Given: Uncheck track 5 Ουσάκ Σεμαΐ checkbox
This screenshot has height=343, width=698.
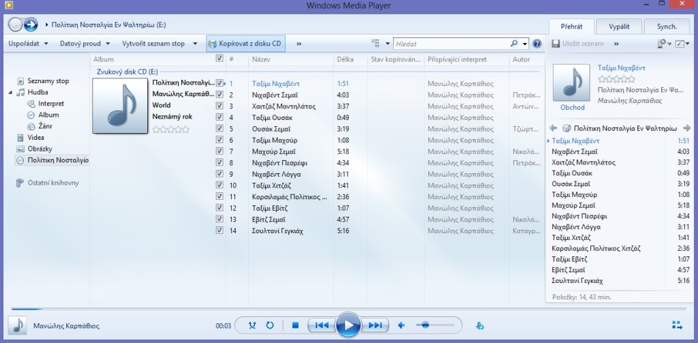Looking at the screenshot, I should [219, 128].
